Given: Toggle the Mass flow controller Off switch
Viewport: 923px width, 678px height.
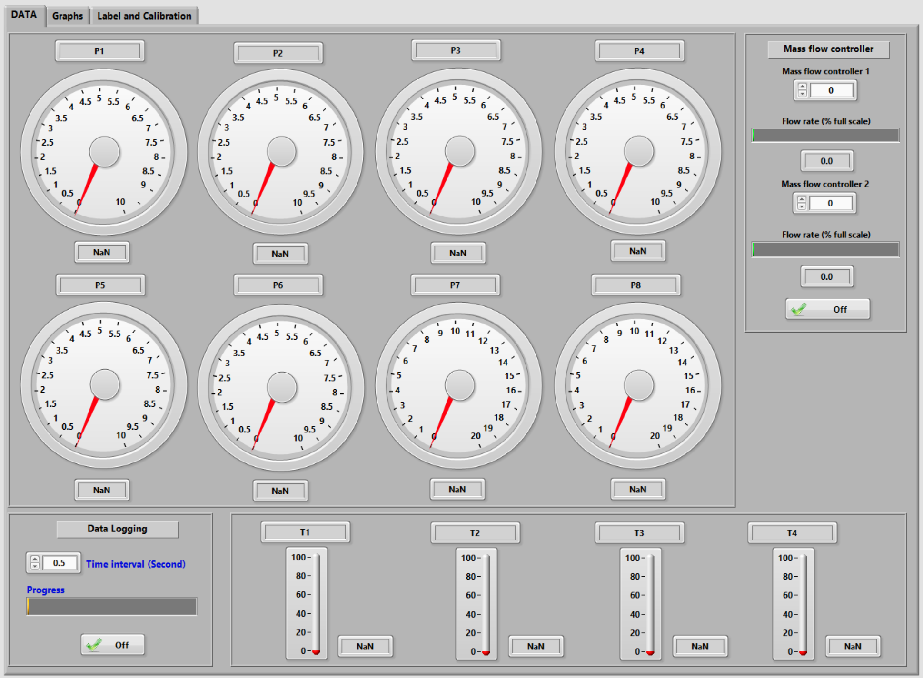Looking at the screenshot, I should [x=827, y=309].
